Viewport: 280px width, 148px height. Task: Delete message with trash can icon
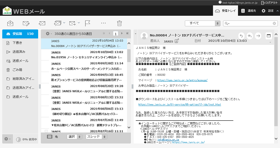pyautogui.click(x=119, y=23)
